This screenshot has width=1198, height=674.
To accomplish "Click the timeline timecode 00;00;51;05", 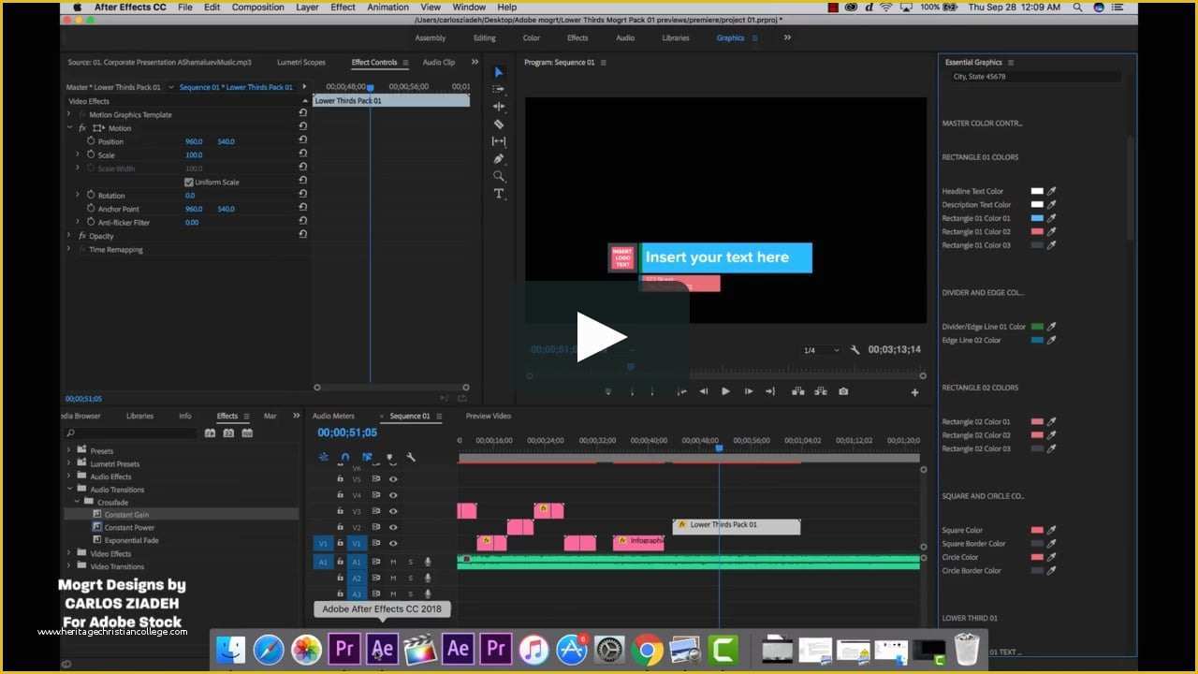I will point(347,432).
